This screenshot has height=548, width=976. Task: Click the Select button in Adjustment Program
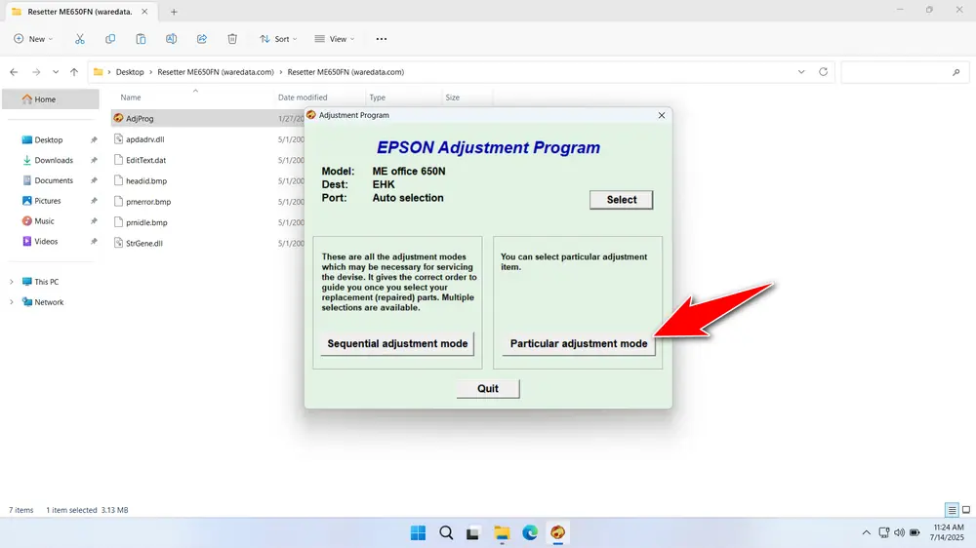[621, 200]
